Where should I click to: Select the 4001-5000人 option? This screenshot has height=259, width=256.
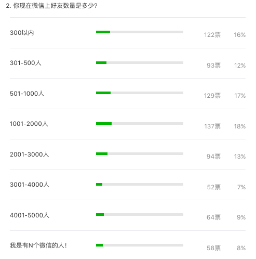30,215
